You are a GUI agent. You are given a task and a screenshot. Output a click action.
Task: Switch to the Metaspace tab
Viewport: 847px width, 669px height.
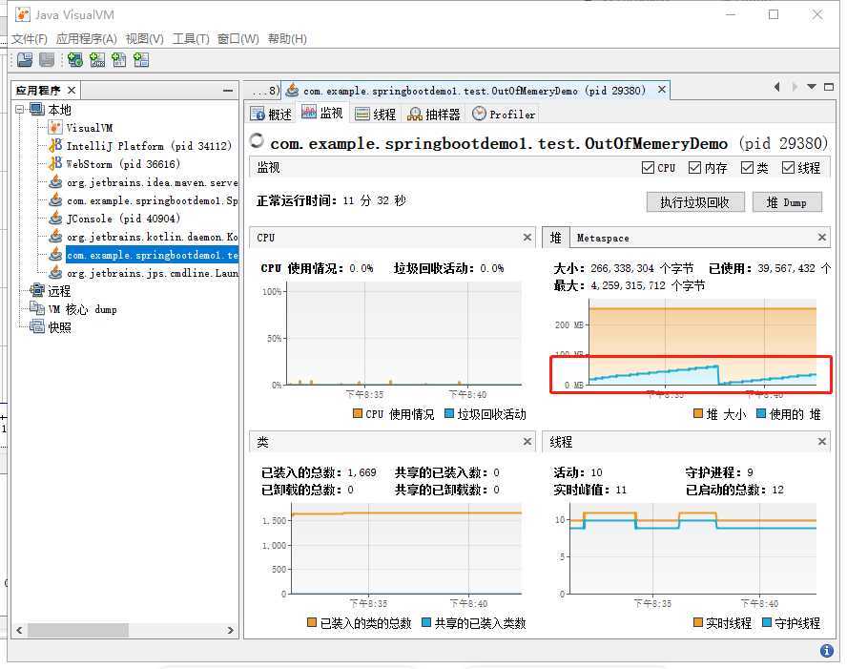[x=603, y=238]
